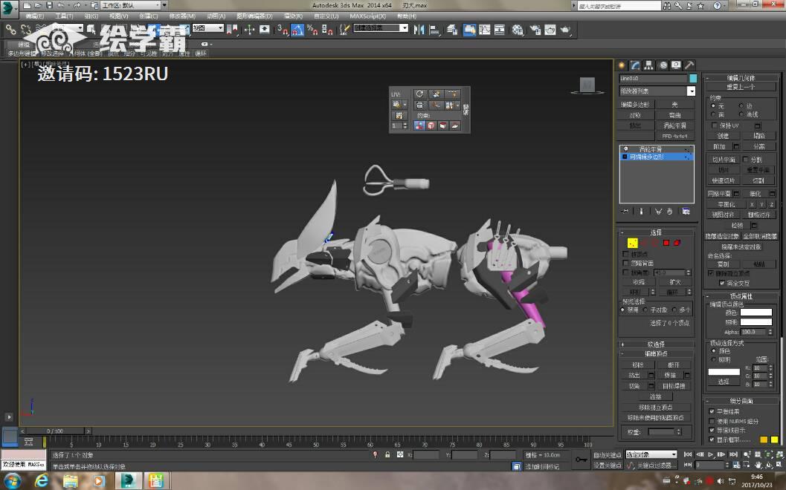This screenshot has height=490, width=786.
Task: Check the 忽略背面 checkbox
Action: click(x=625, y=263)
